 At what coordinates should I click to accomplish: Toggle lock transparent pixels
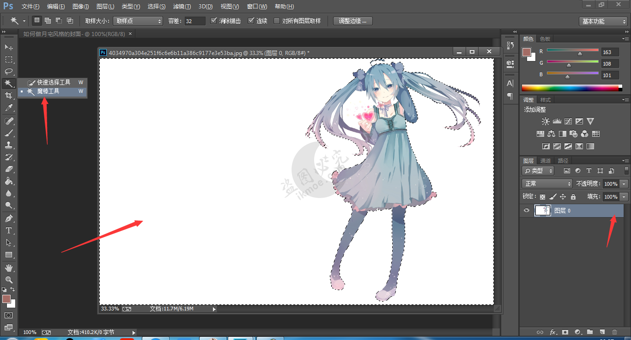[543, 197]
